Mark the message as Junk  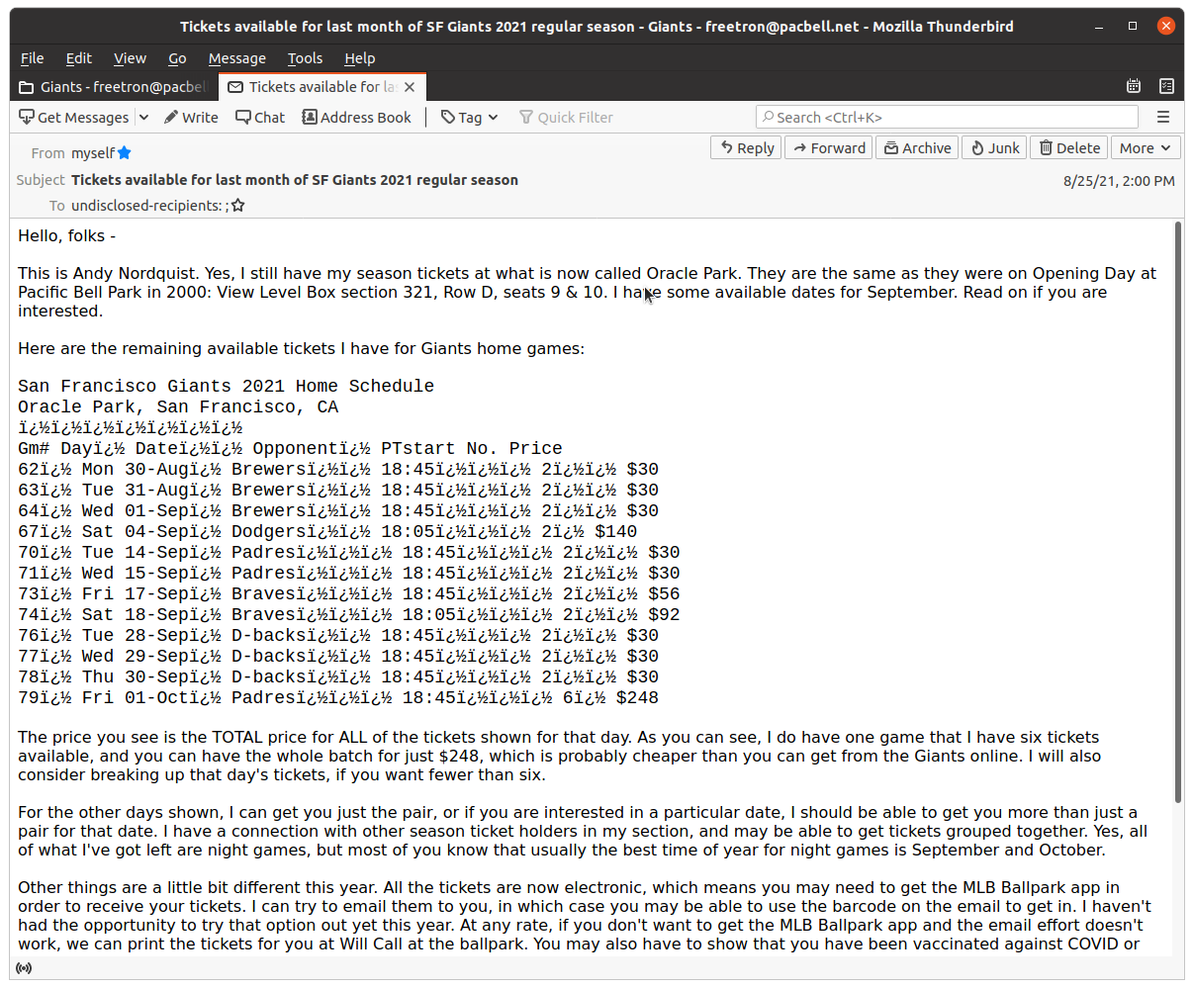point(994,147)
